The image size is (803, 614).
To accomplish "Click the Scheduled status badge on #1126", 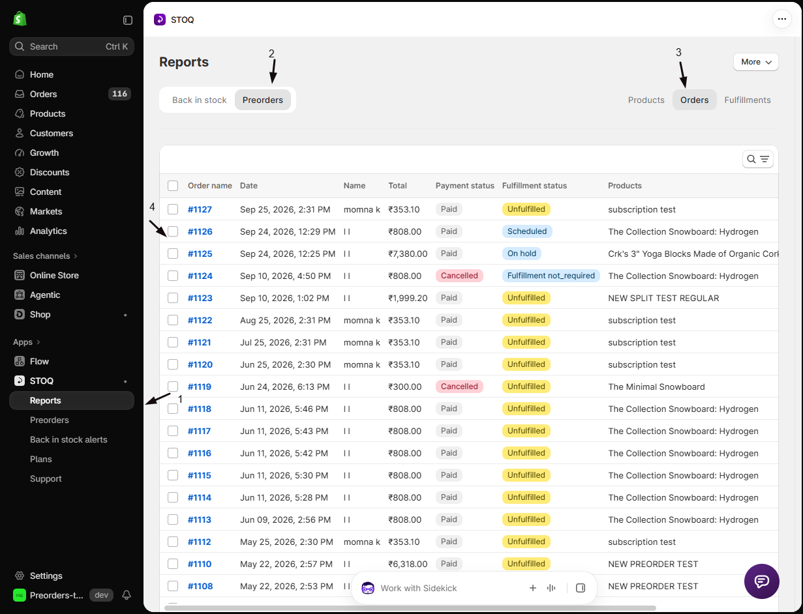I will pos(527,231).
